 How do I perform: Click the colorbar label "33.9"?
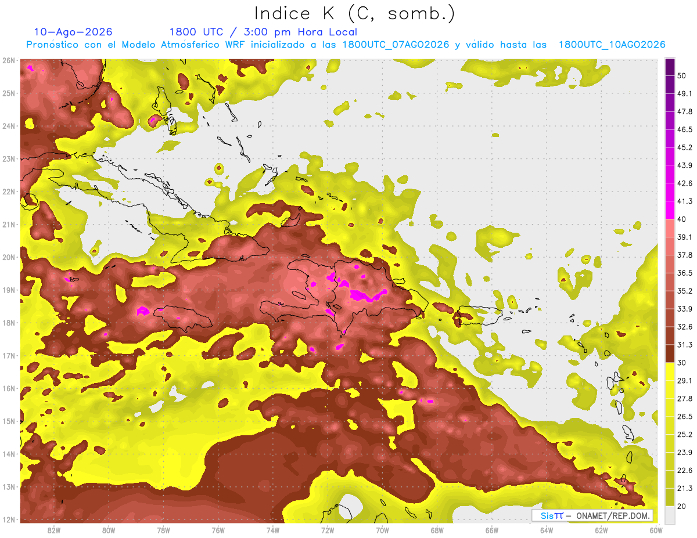point(685,309)
